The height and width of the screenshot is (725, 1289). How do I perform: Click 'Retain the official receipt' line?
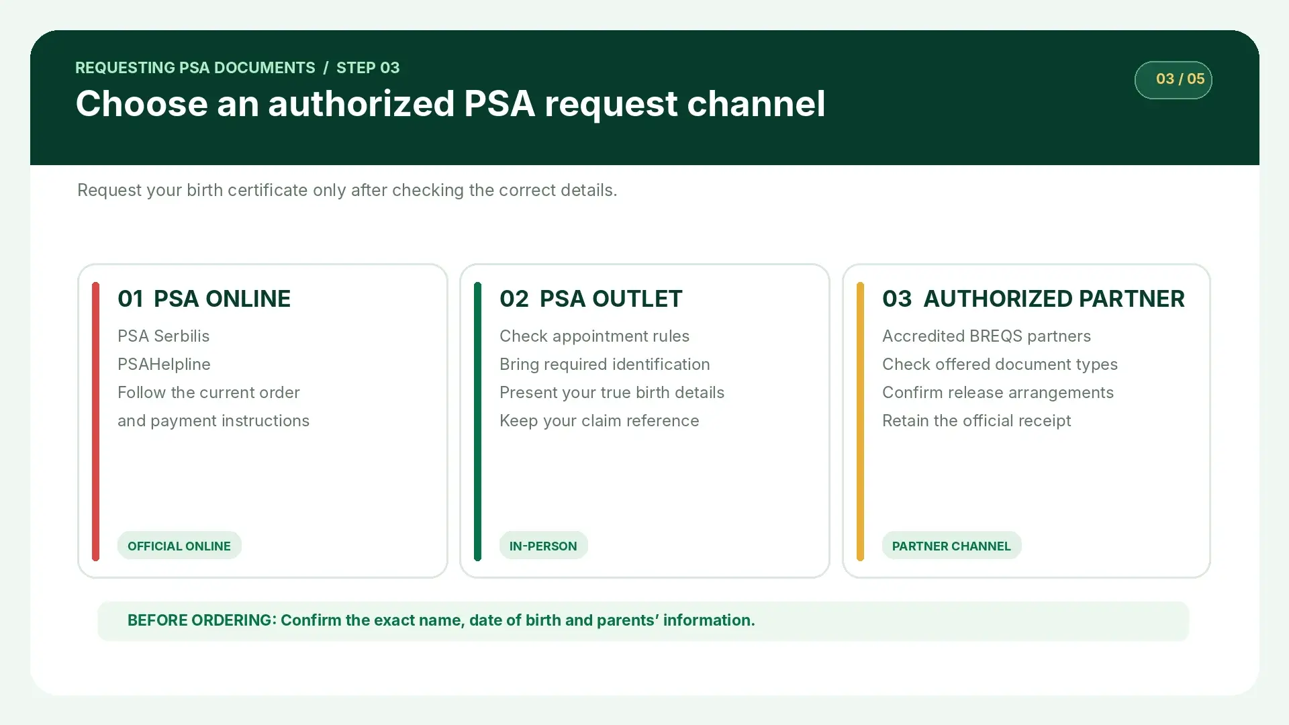(x=976, y=420)
